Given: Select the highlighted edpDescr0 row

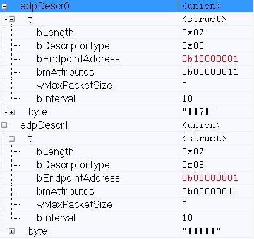Looking at the screenshot, I should (127, 6).
